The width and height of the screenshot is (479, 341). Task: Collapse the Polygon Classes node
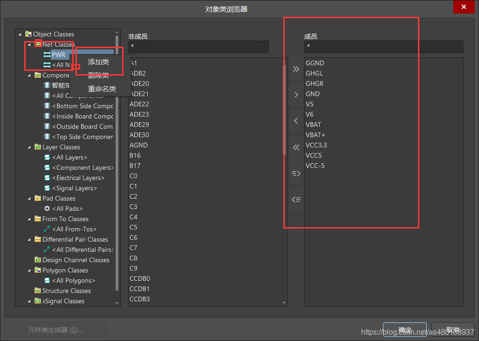tap(29, 271)
